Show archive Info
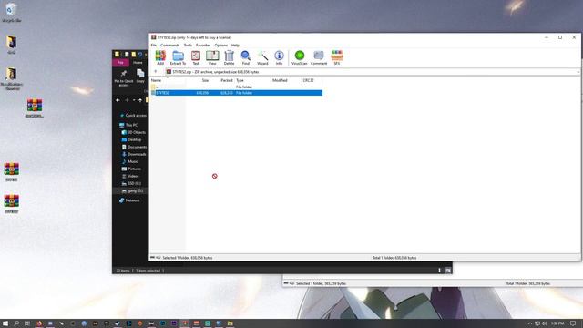 click(279, 57)
